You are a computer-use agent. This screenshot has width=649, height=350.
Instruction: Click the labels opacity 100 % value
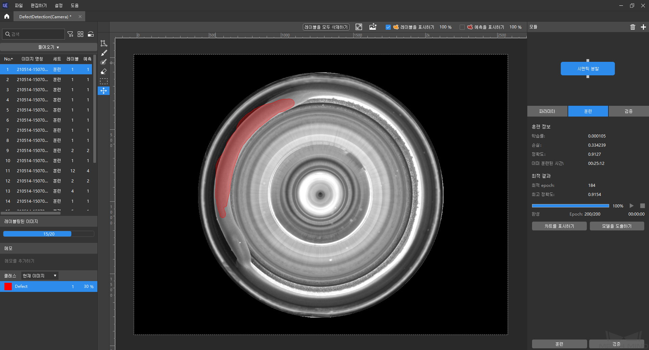446,27
